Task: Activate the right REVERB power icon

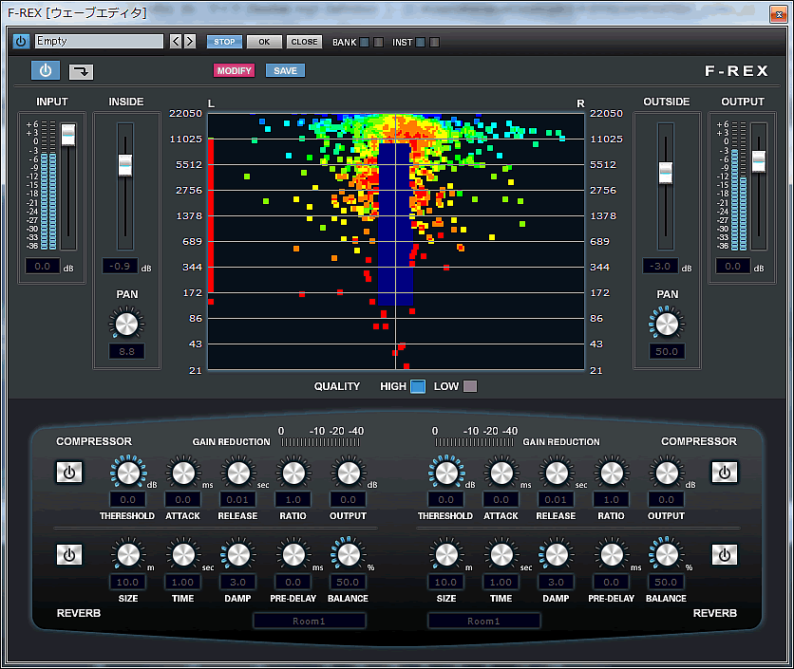Action: (725, 554)
